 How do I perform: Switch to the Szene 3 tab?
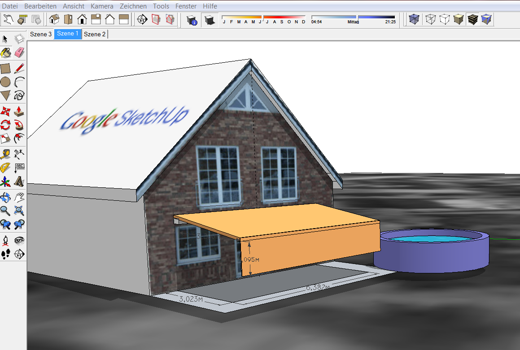(x=41, y=34)
